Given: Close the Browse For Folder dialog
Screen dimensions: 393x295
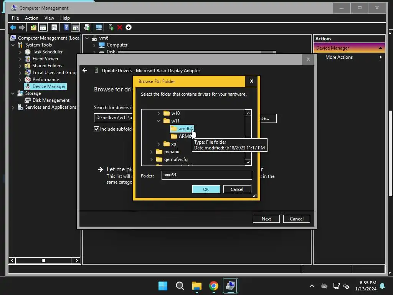Looking at the screenshot, I should click(251, 81).
